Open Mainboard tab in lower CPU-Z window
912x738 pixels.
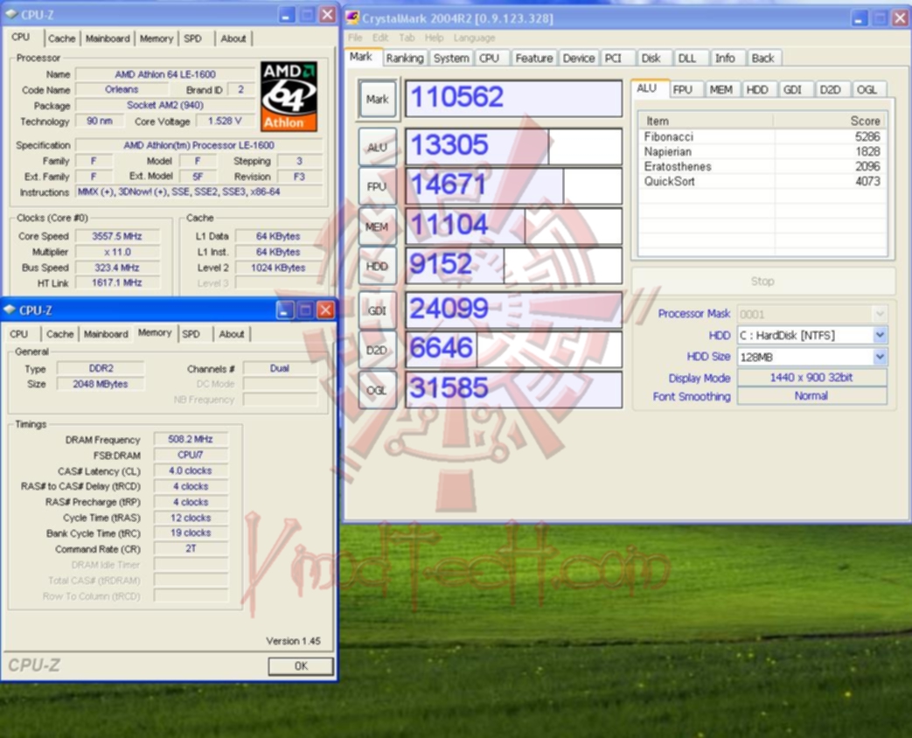[106, 334]
